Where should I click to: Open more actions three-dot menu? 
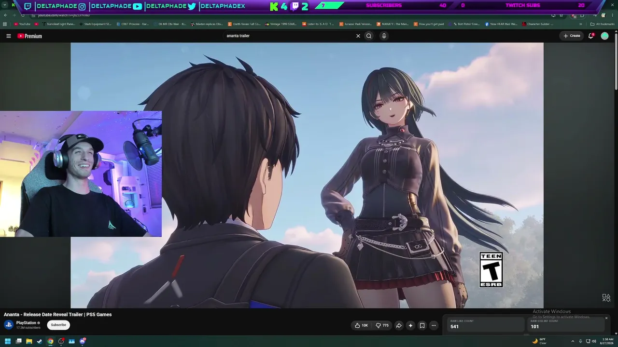click(x=434, y=325)
